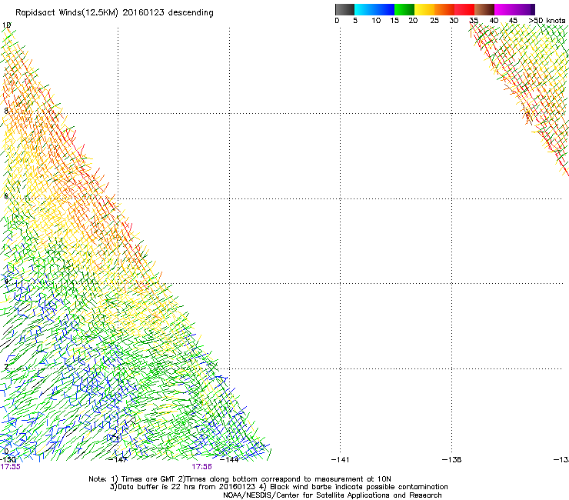Click the brown 35-40 knots legend segment
The image size is (569, 500).
[x=484, y=9]
